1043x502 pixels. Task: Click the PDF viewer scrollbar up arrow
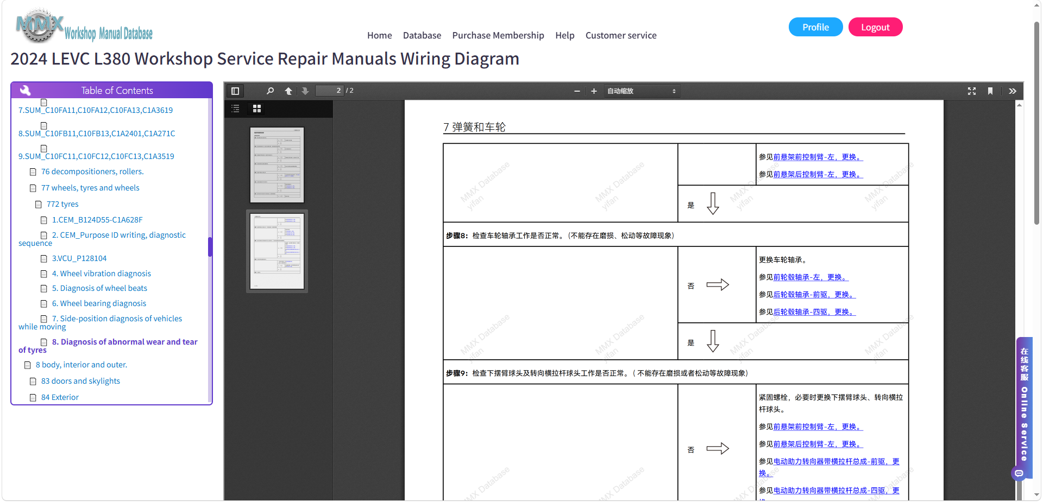point(1020,105)
